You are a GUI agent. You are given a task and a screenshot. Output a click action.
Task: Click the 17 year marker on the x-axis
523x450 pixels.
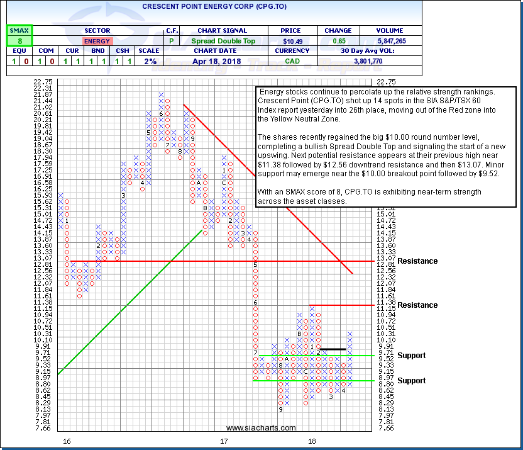click(224, 442)
